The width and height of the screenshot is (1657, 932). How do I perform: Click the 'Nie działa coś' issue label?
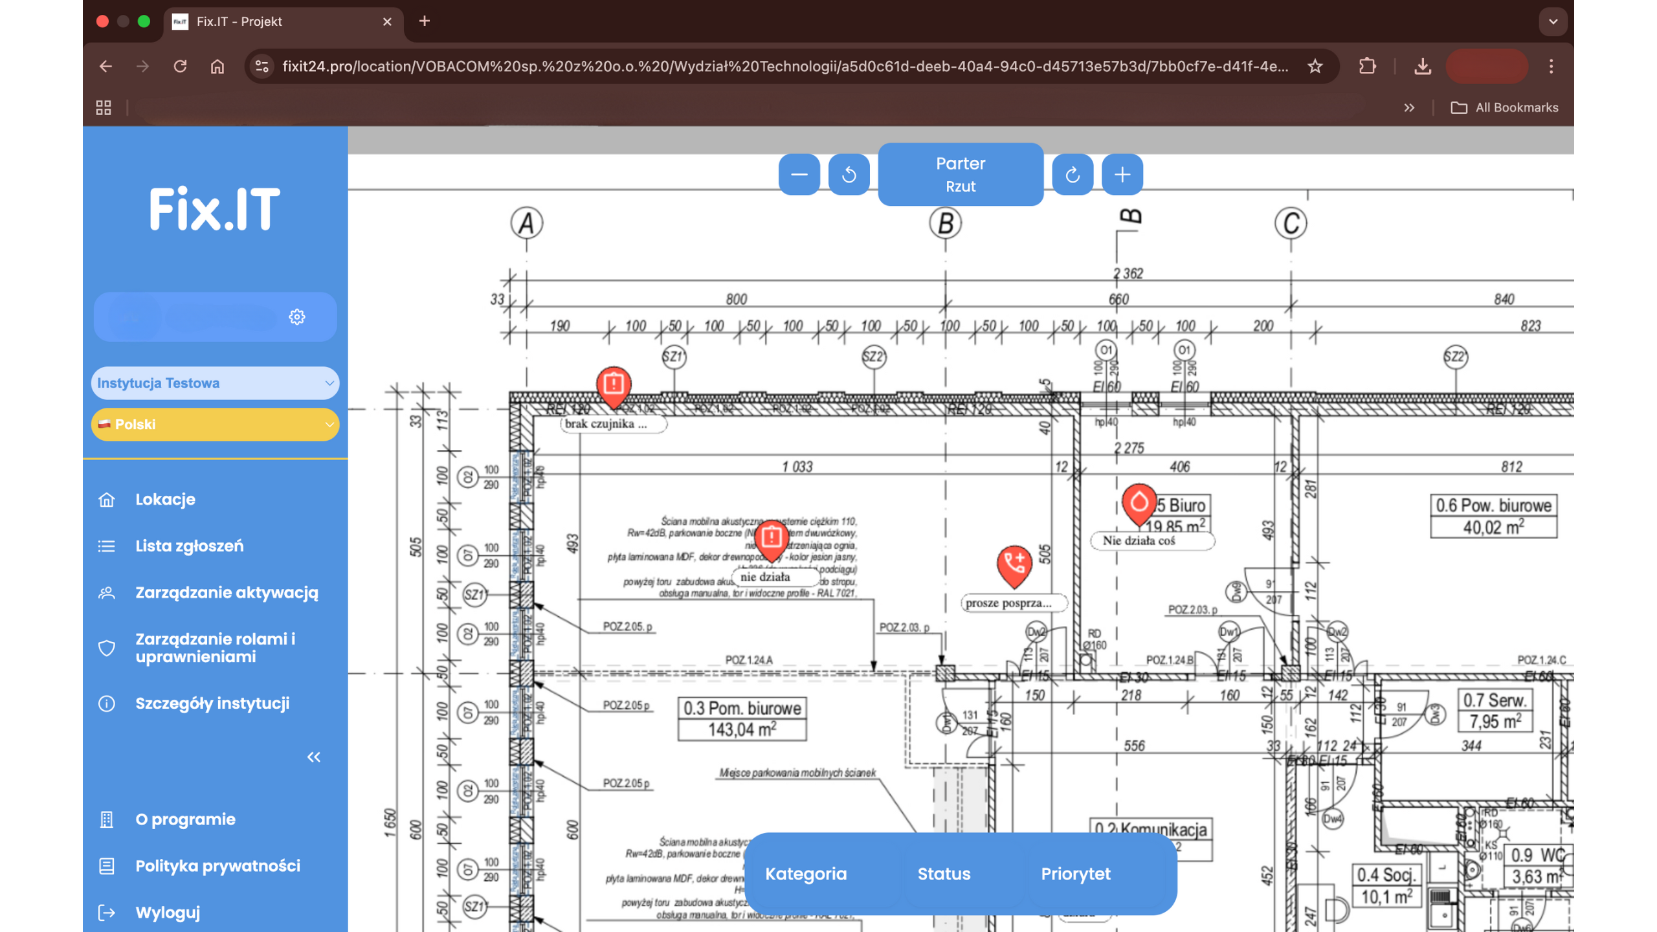1151,540
